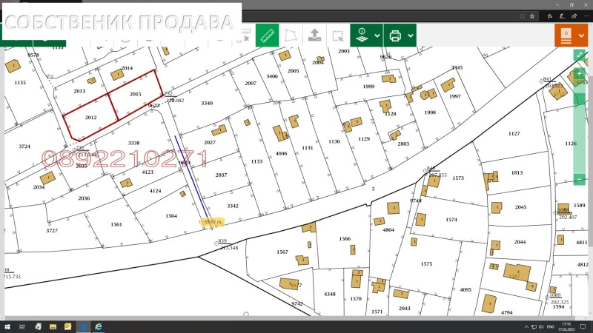Click the printer icon
This screenshot has width=593, height=333.
click(395, 36)
